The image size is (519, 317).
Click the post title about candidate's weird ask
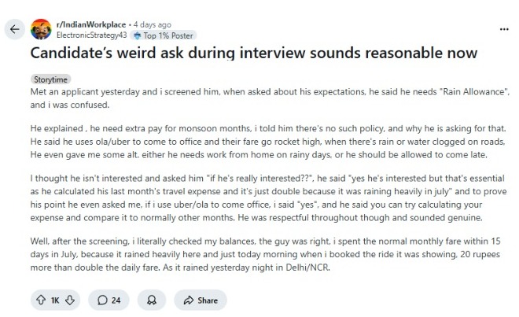click(x=253, y=53)
